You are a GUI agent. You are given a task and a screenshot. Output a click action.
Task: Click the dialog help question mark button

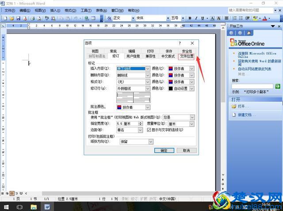(180, 43)
